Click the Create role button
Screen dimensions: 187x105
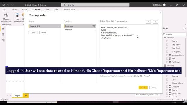(x=33, y=33)
